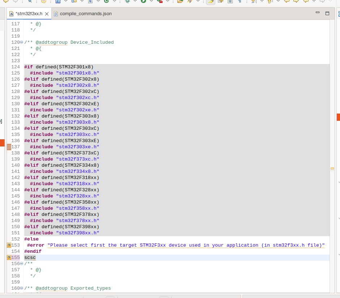This screenshot has height=298, width=340.
Task: Jump to red error mark in overview ruler
Action: coord(338,117)
